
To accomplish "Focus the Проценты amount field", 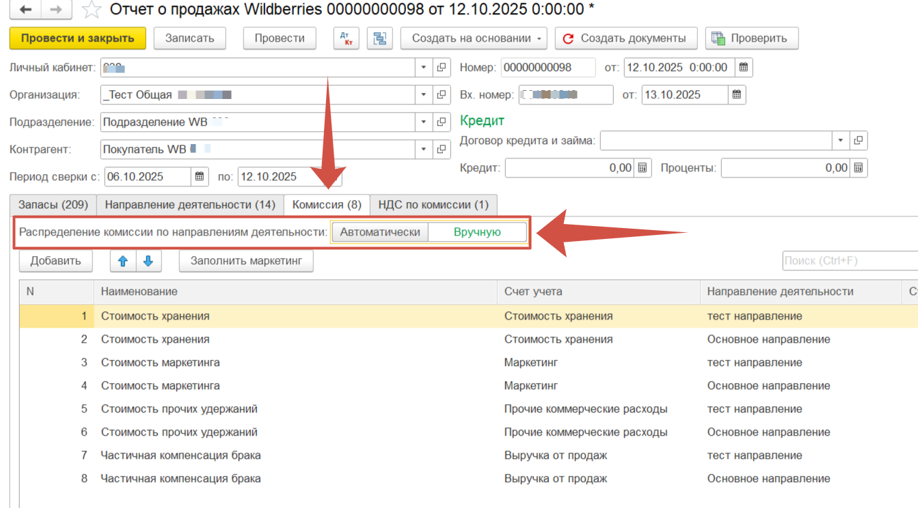I will (x=786, y=168).
